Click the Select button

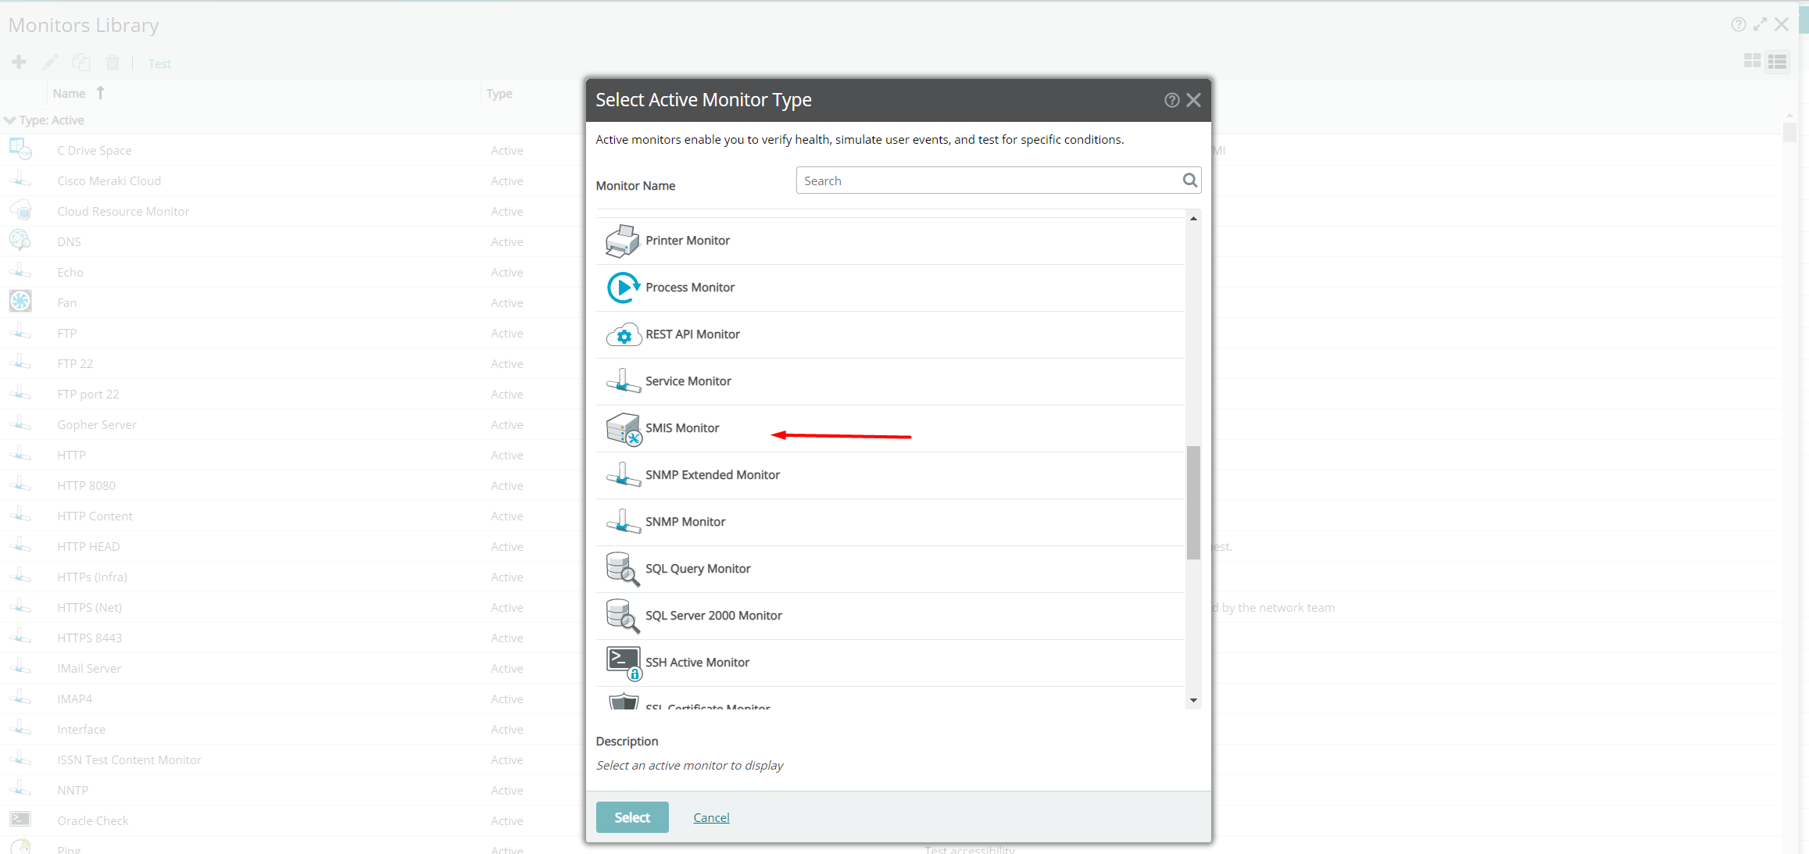[x=632, y=817]
